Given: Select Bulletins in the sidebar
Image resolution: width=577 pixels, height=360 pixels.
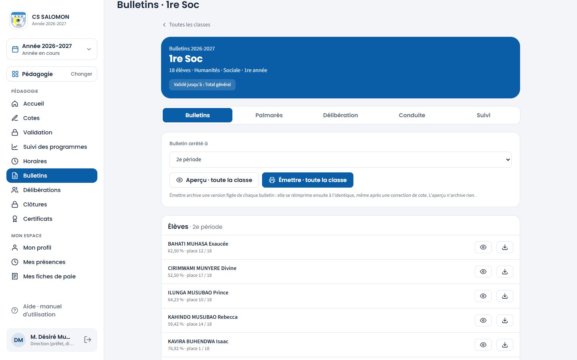Looking at the screenshot, I should point(52,176).
